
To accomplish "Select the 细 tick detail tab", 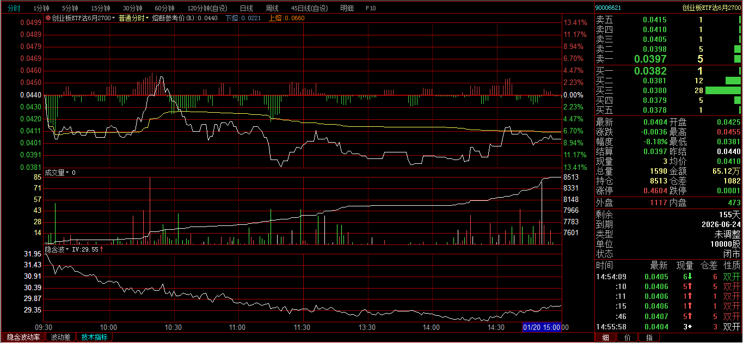I will (605, 338).
